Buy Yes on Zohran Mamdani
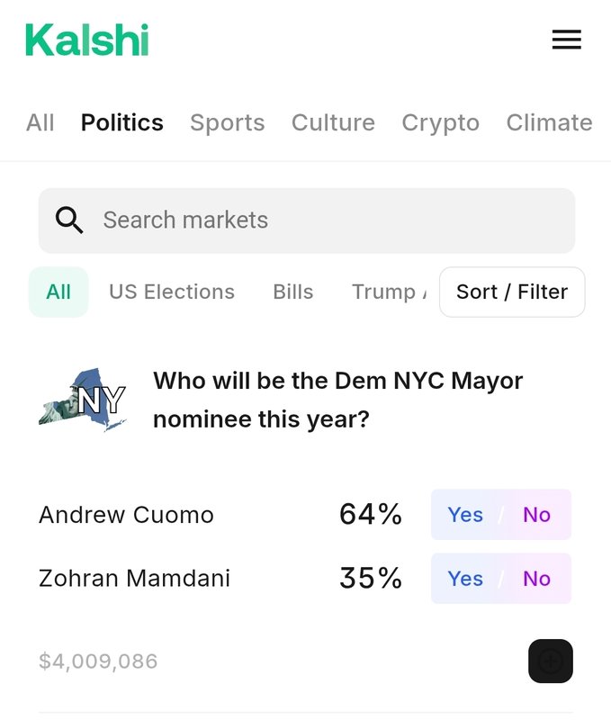The height and width of the screenshot is (720, 611). pos(465,578)
